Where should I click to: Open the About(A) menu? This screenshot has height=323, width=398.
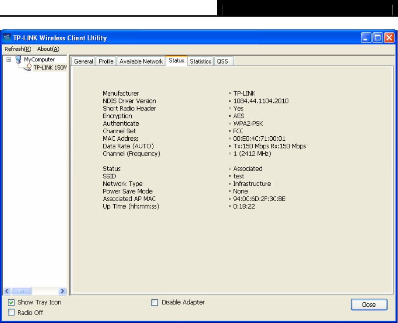coord(48,49)
